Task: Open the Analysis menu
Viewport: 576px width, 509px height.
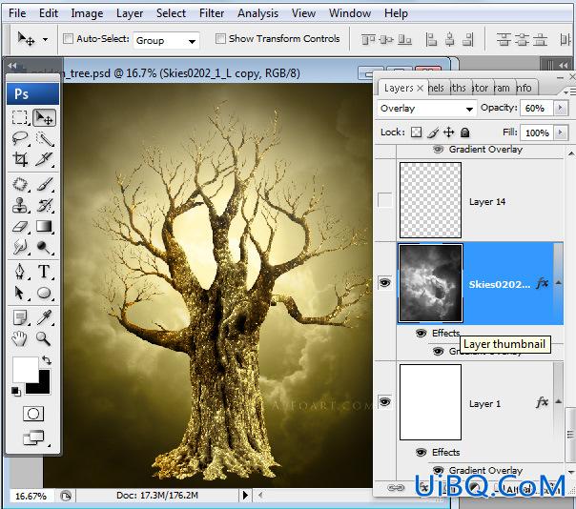Action: click(x=257, y=13)
